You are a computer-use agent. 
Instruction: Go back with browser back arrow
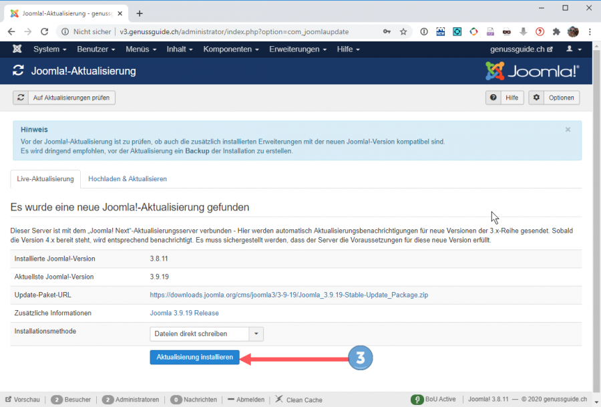pos(11,32)
